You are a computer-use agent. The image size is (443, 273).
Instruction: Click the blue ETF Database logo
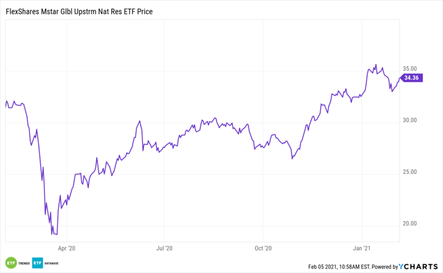tap(37, 262)
